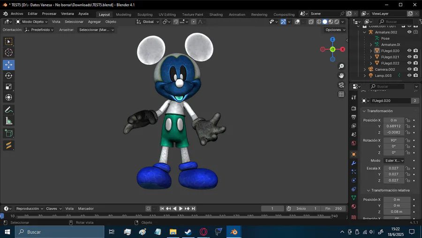Click the Blender logo menu icon
The height and width of the screenshot is (238, 422).
point(5,14)
